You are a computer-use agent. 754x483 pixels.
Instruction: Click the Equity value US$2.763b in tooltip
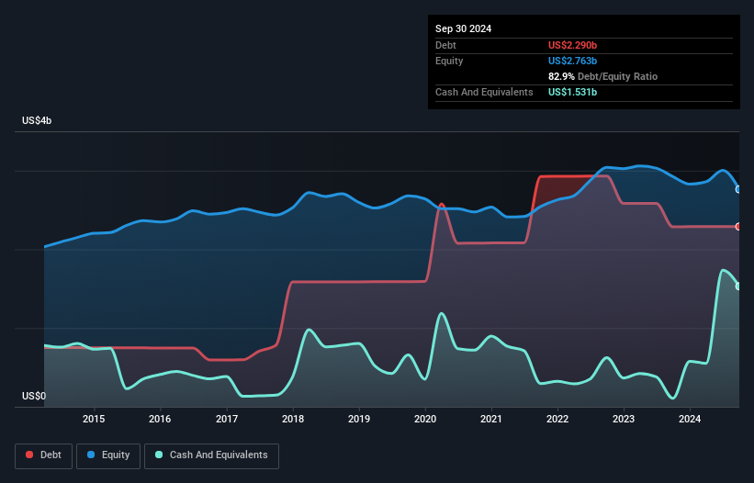click(572, 61)
